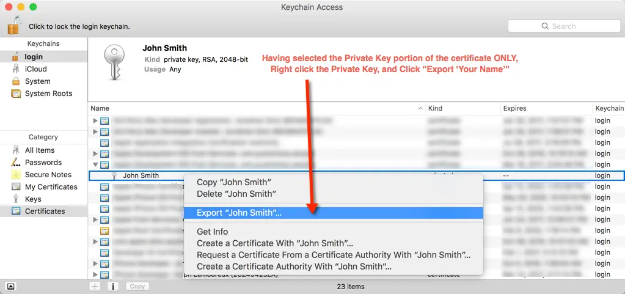Choose the My Certificates category icon

16,186
